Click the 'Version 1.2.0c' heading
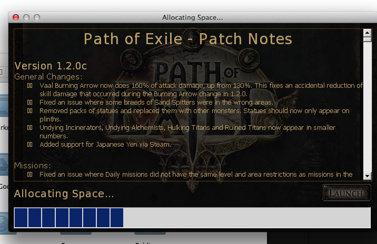This screenshot has height=244, width=377. (x=51, y=66)
